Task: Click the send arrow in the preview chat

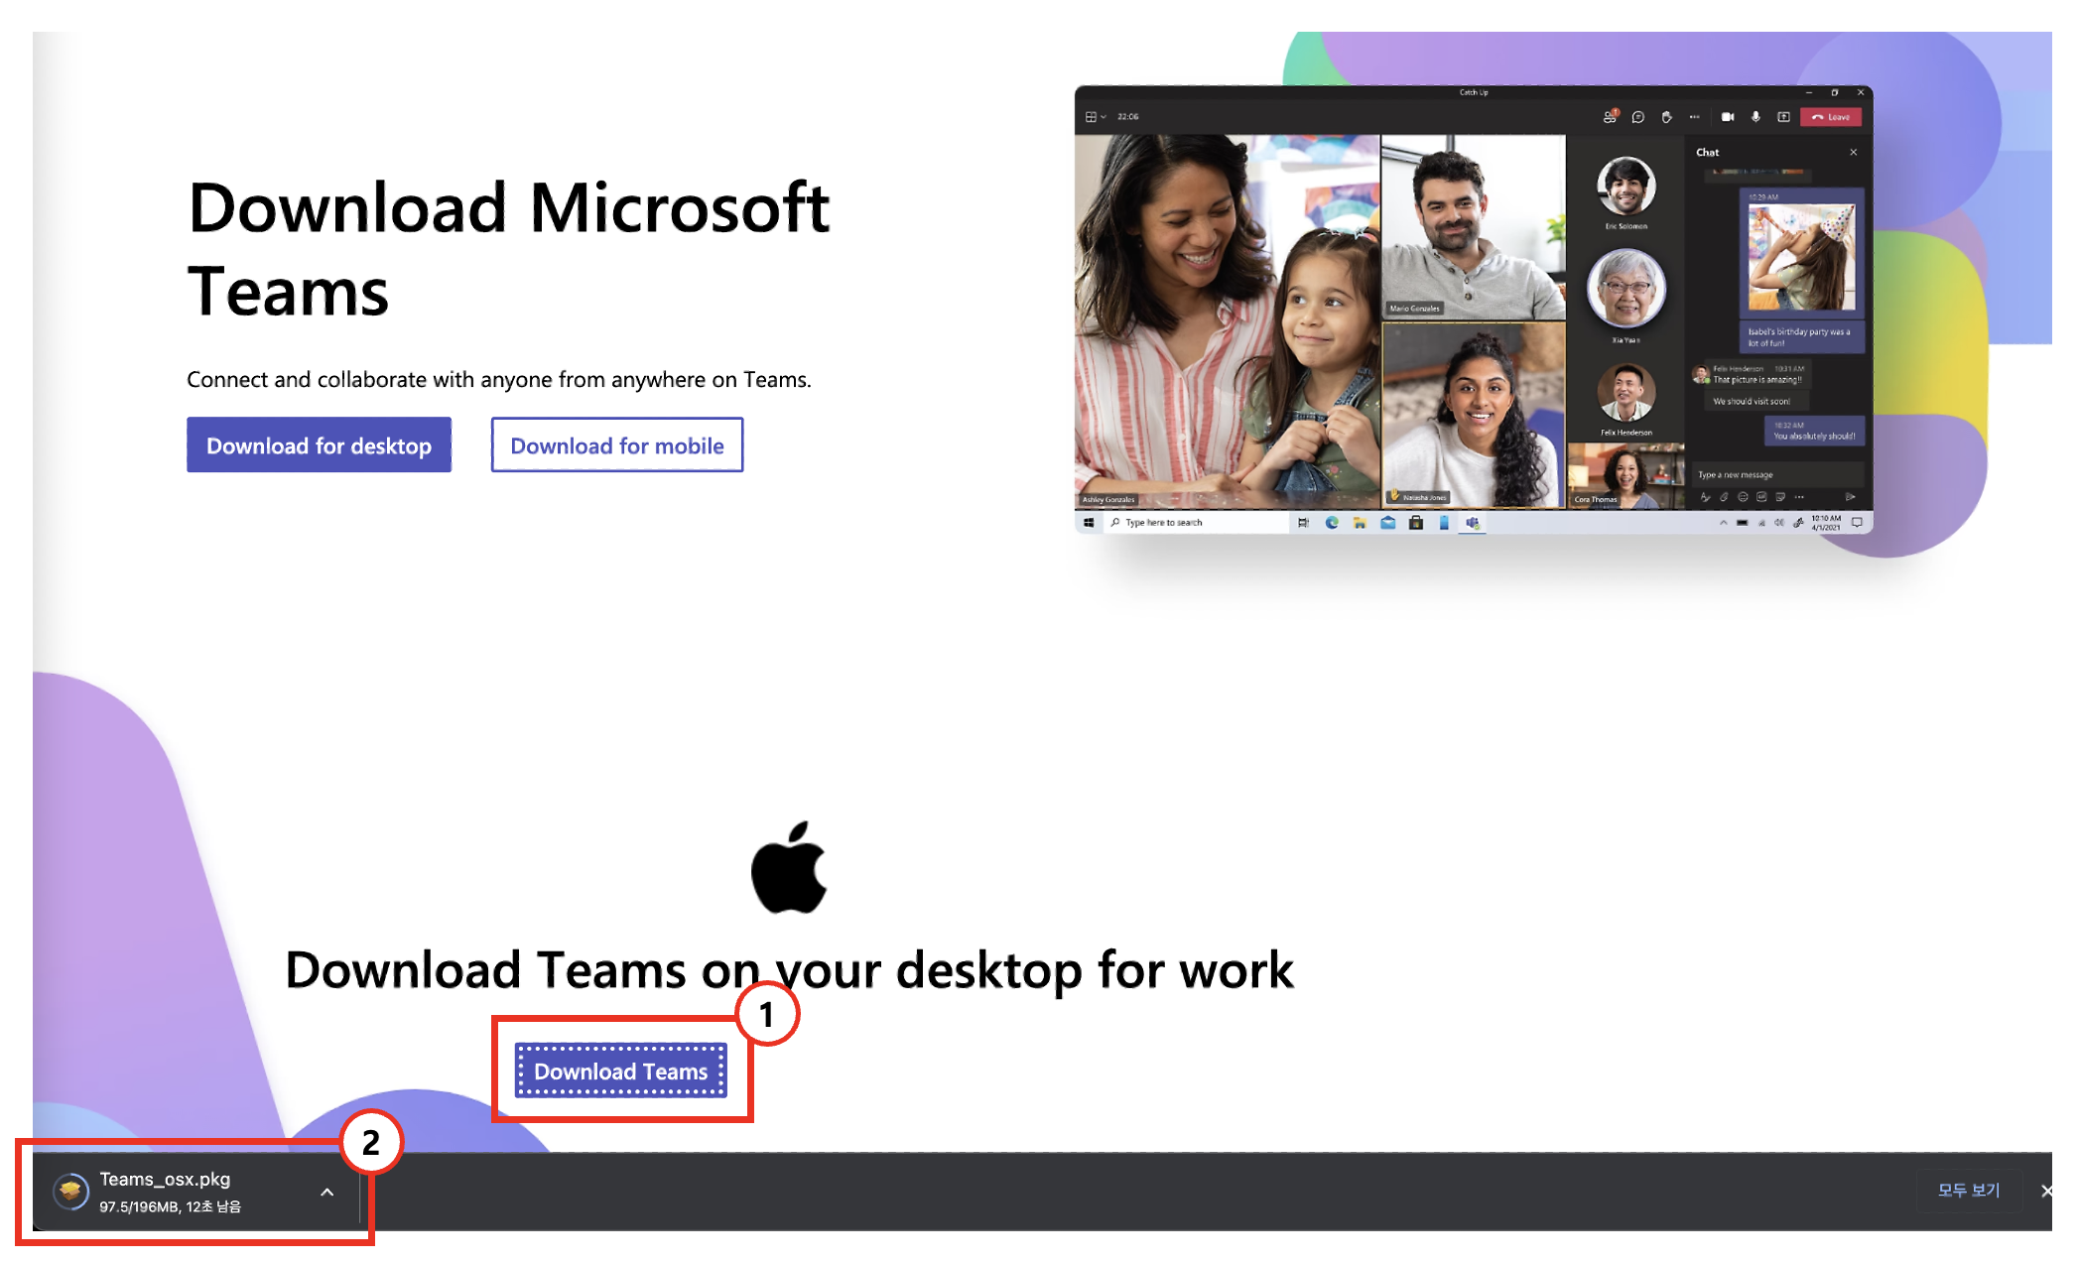Action: pyautogui.click(x=1850, y=497)
